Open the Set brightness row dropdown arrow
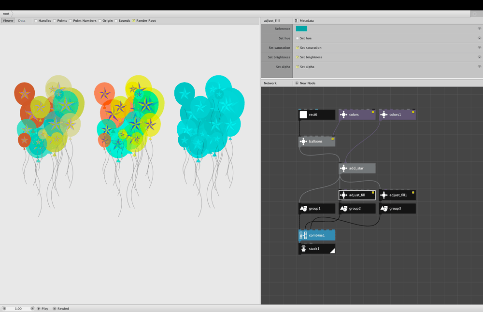This screenshot has width=483, height=312. point(479,57)
